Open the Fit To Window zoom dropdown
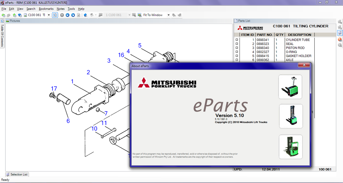This screenshot has height=183, width=343. coord(169,15)
